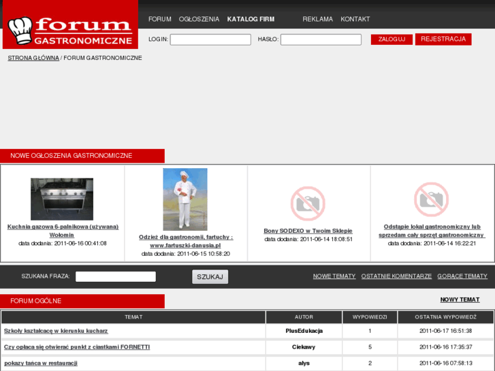The image size is (495, 371).
Task: Click reply count 5 in FORNETTI row
Action: point(370,347)
